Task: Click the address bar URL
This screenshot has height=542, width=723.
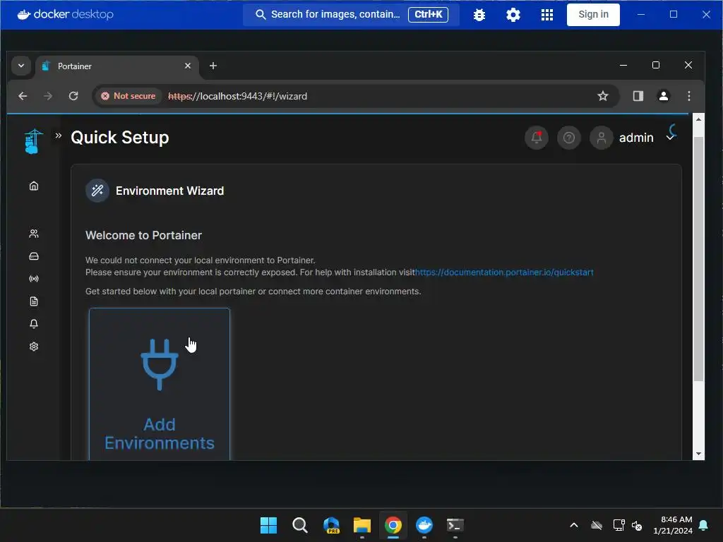Action: (237, 96)
